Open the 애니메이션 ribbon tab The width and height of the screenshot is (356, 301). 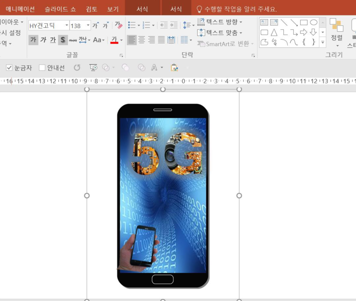(x=20, y=9)
